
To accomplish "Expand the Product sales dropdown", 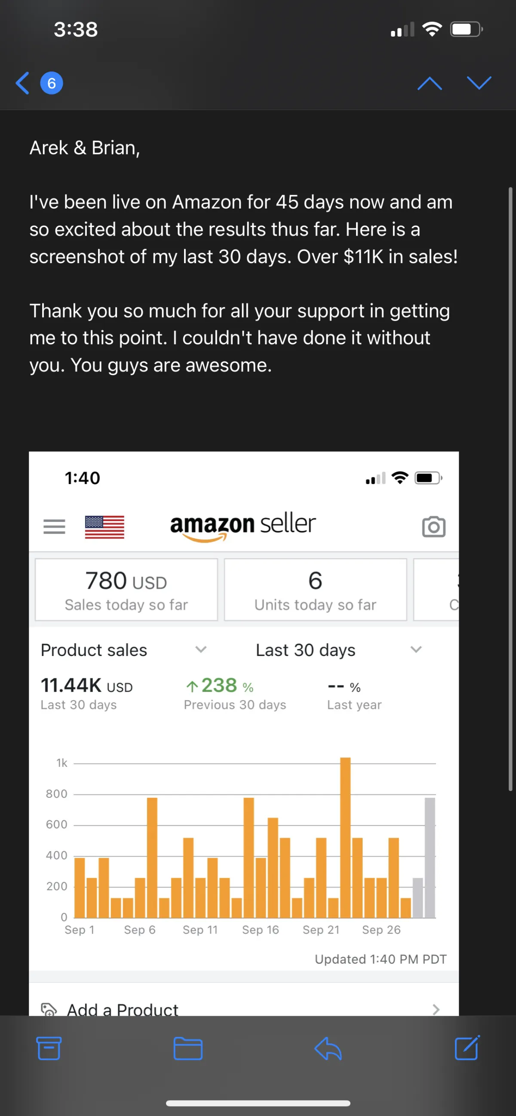I will click(x=200, y=650).
